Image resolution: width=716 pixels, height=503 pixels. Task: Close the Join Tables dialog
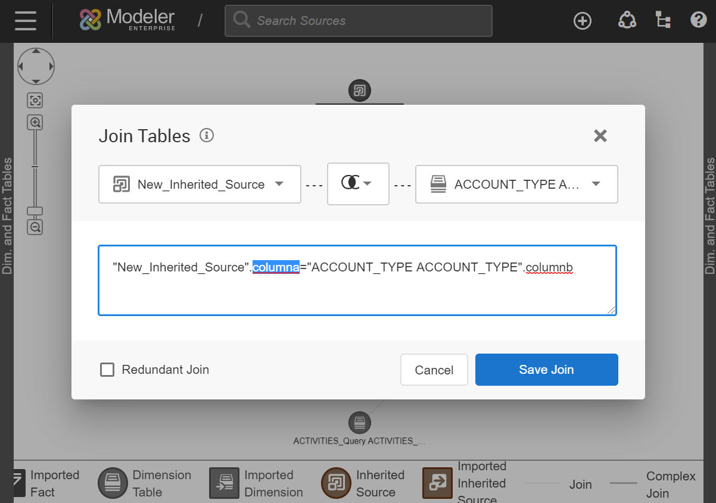[600, 136]
